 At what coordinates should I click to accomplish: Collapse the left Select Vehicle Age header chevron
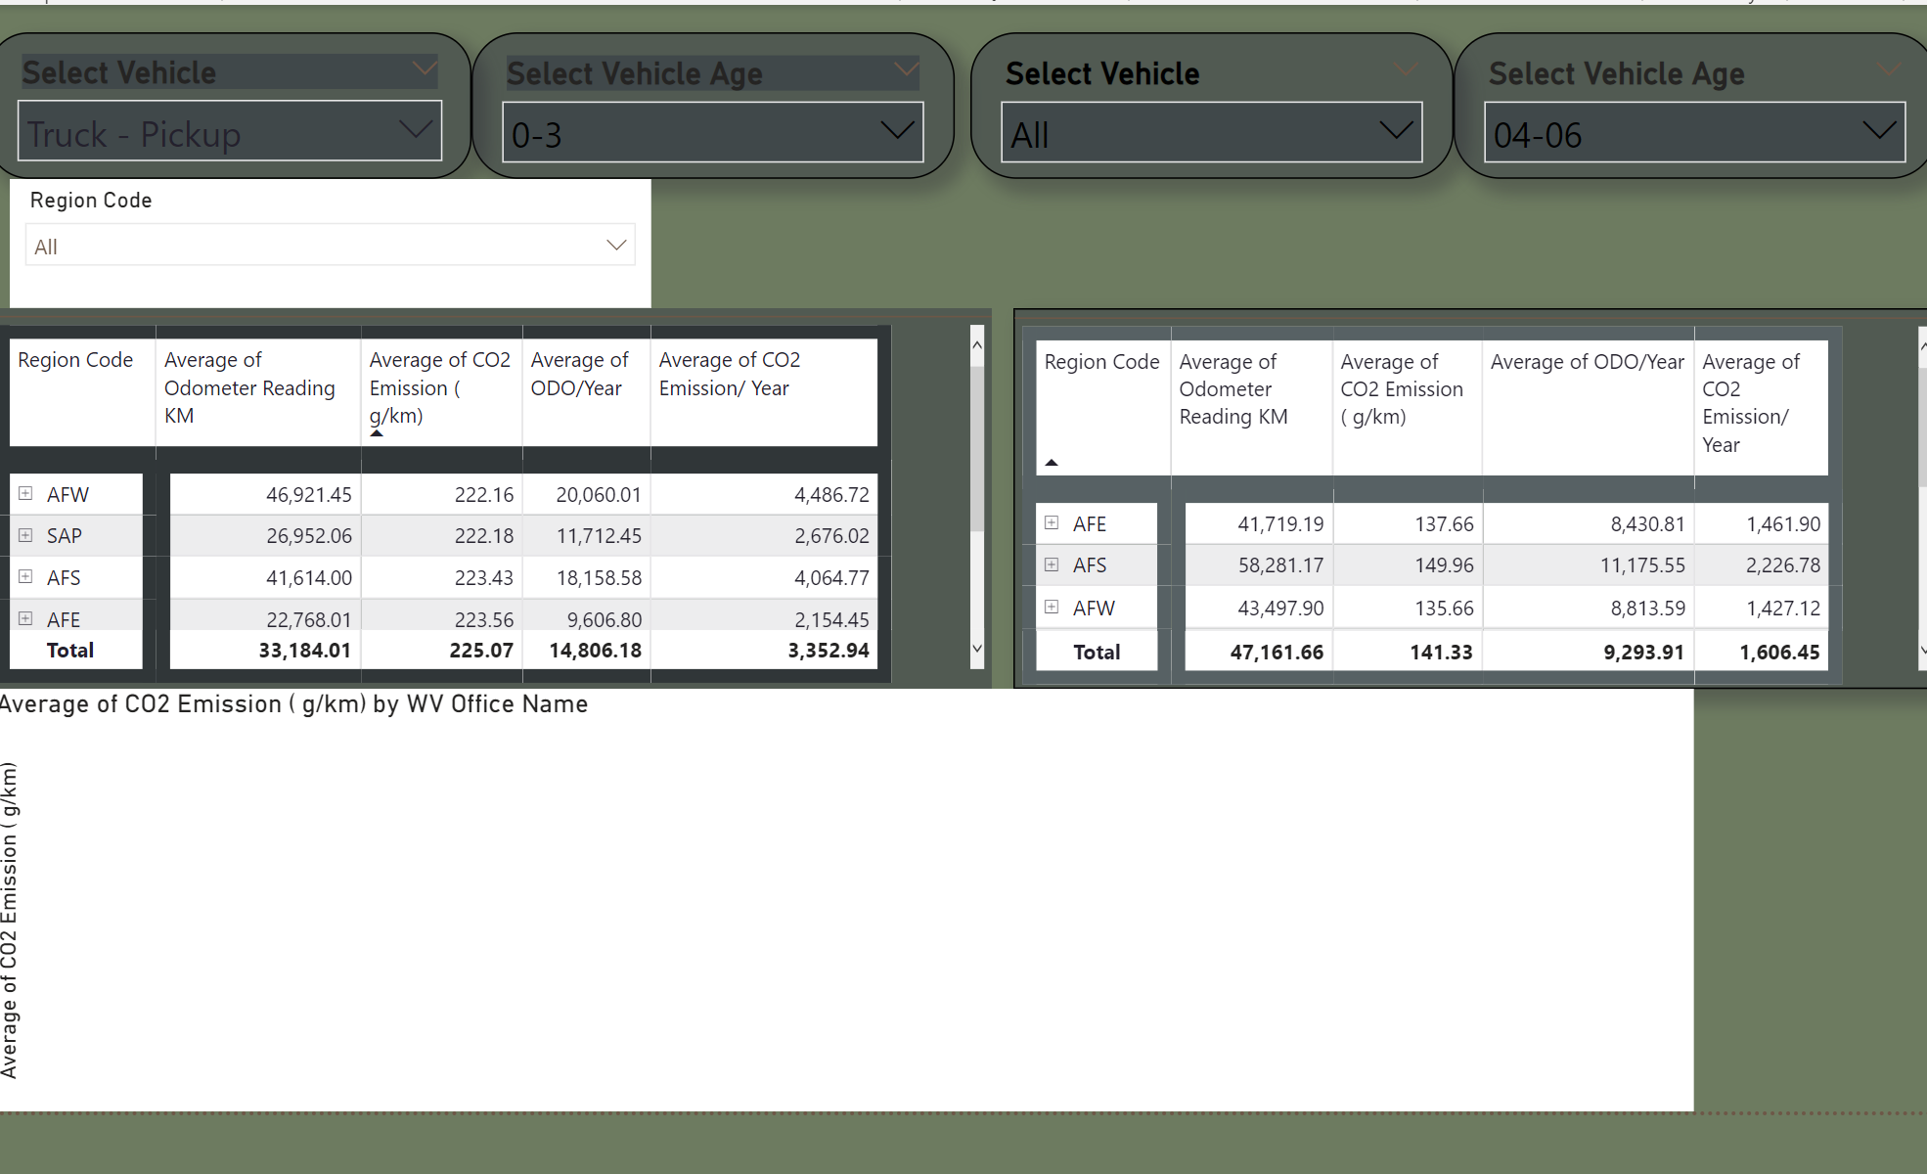907,69
